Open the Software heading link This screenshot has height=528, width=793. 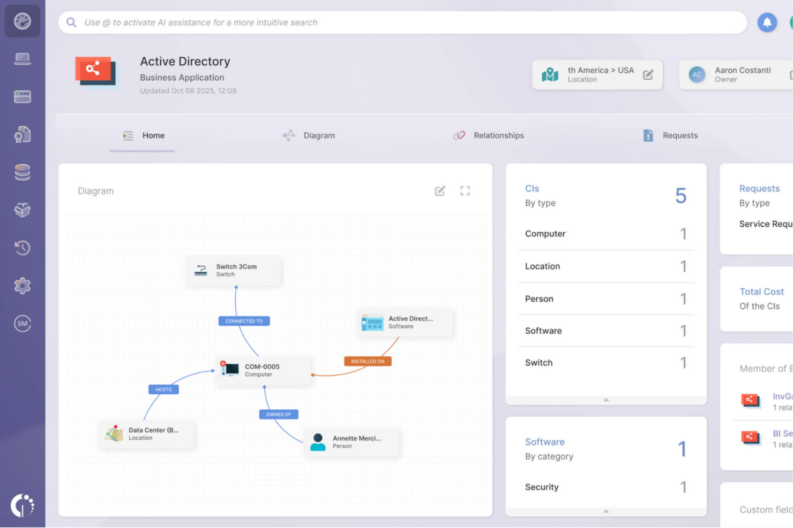pyautogui.click(x=545, y=442)
